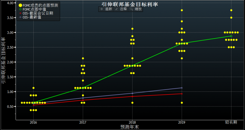The height and width of the screenshot is (130, 245).
Task: Click the 3.00 y-axis tick label
Action: tap(11, 32)
